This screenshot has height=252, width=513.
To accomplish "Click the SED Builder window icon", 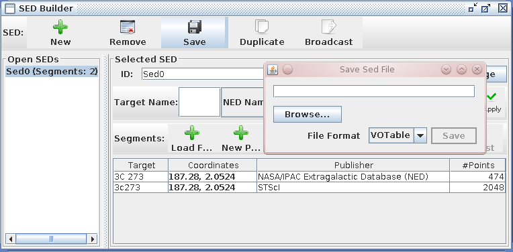I will tap(10, 8).
